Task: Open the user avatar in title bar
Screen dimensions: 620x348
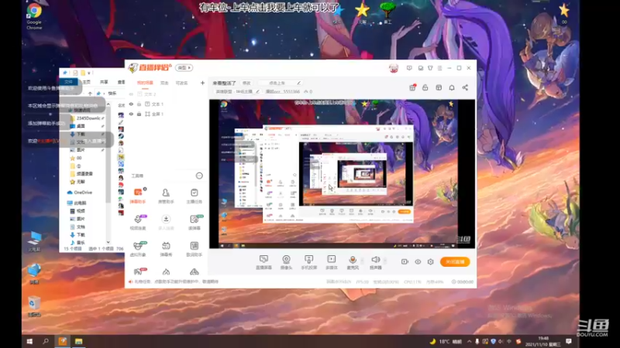Action: point(394,68)
